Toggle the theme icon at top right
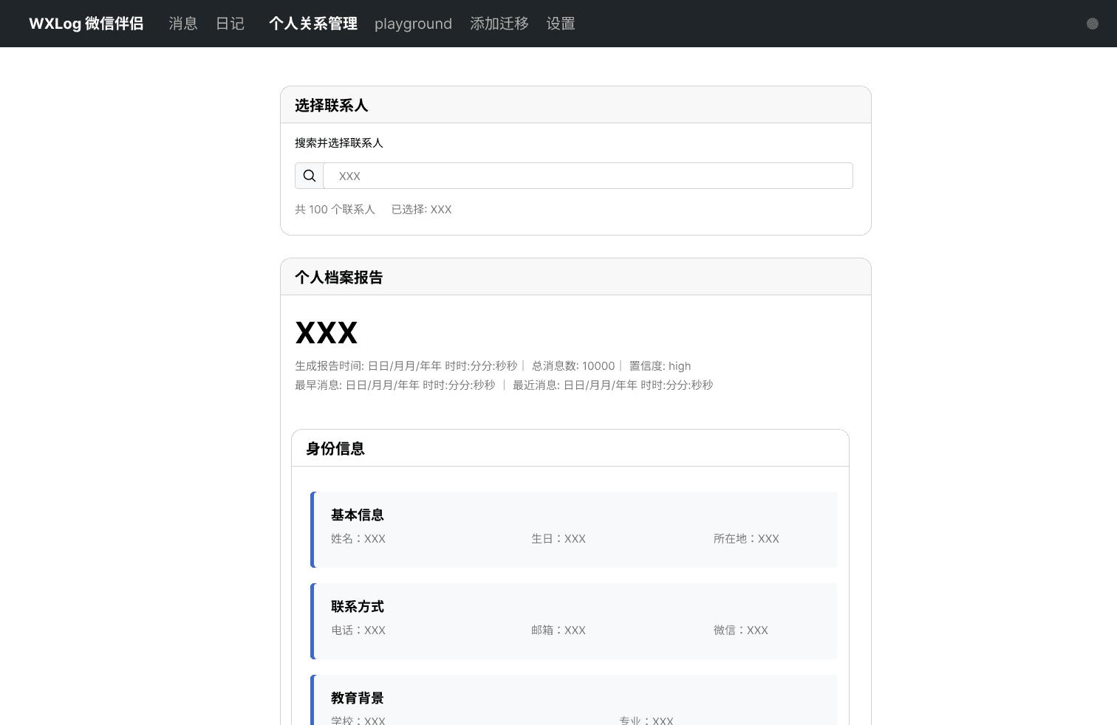This screenshot has width=1117, height=725. 1092,24
